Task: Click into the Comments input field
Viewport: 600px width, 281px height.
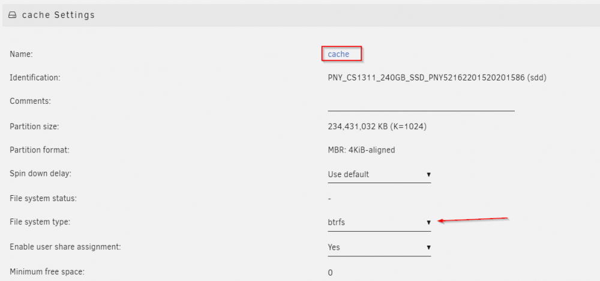Action: point(421,104)
